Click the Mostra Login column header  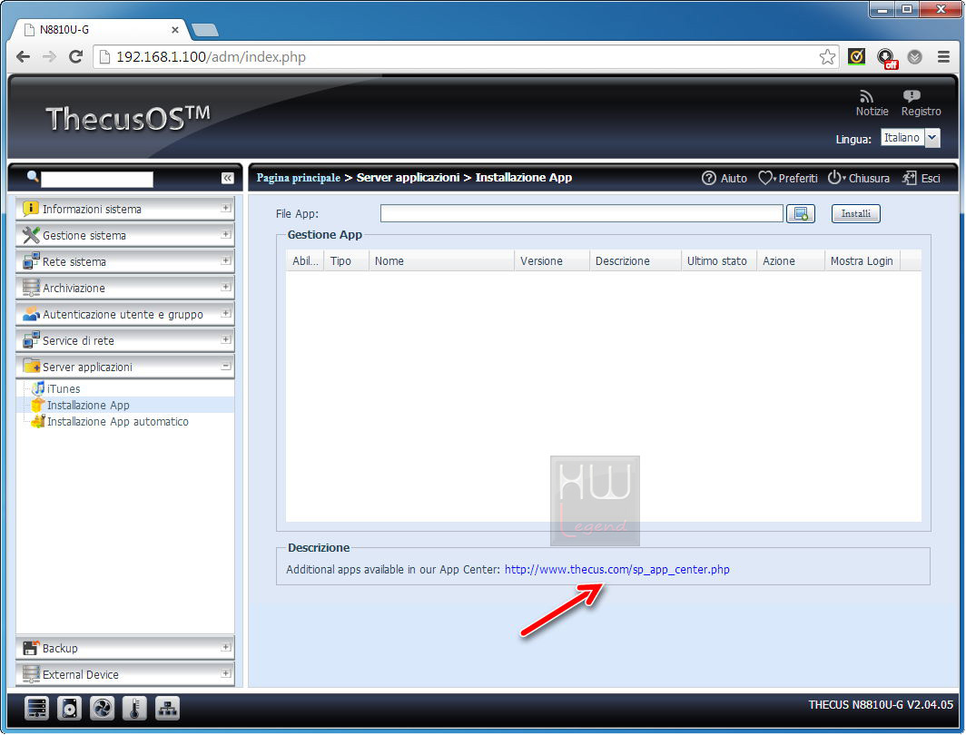(862, 261)
